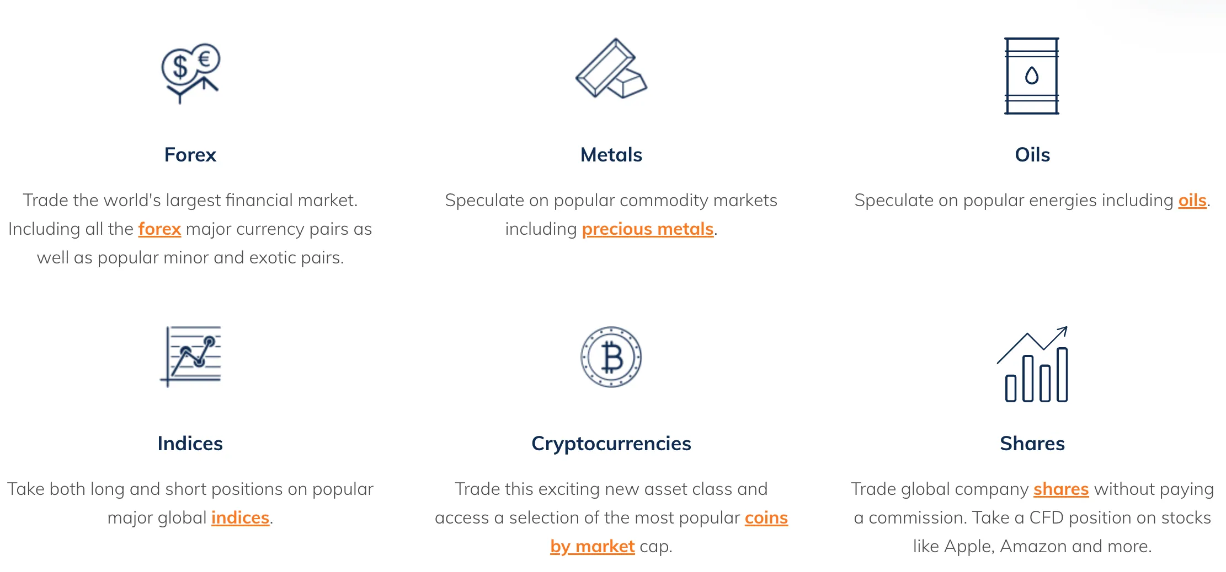
Task: Click the Shares bar graph icon
Action: tap(1032, 364)
